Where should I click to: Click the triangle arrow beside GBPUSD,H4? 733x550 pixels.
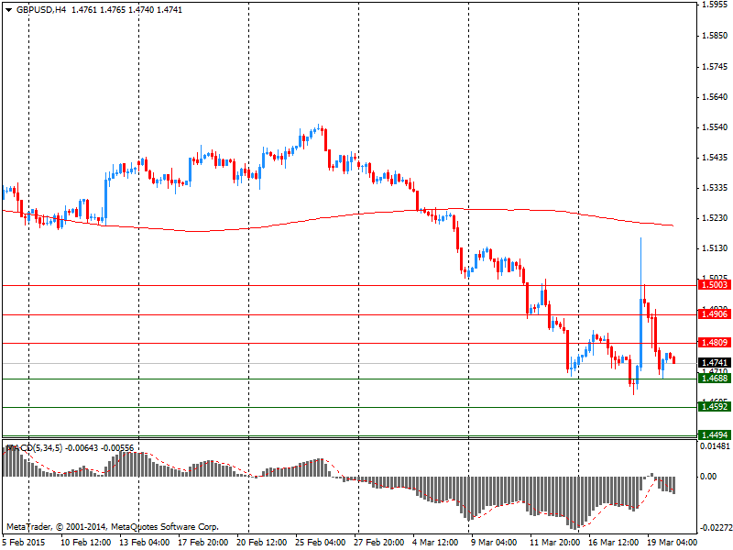coord(8,10)
